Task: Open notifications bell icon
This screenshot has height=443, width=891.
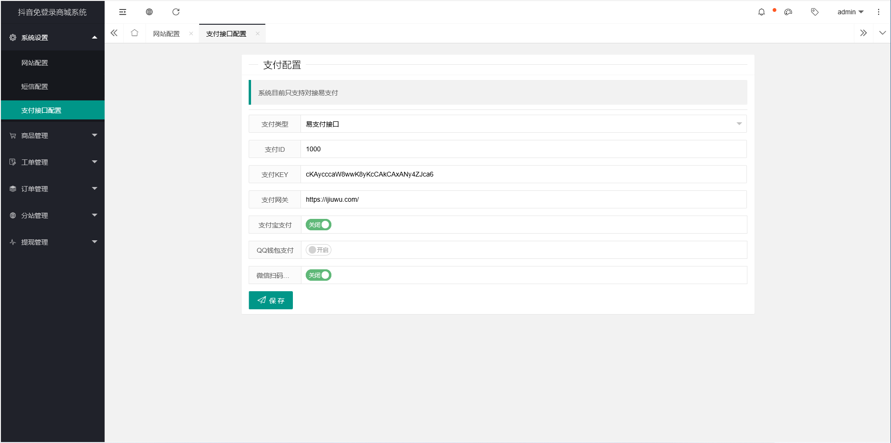Action: pyautogui.click(x=762, y=12)
